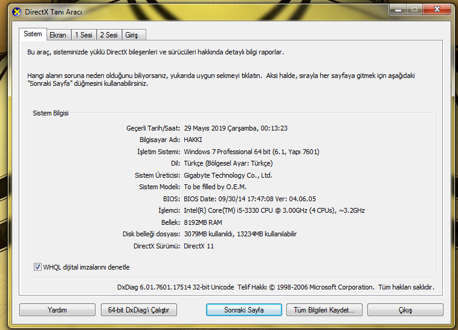Close the DirectX Tanı Aracı window
This screenshot has width=458, height=330.
point(437,9)
